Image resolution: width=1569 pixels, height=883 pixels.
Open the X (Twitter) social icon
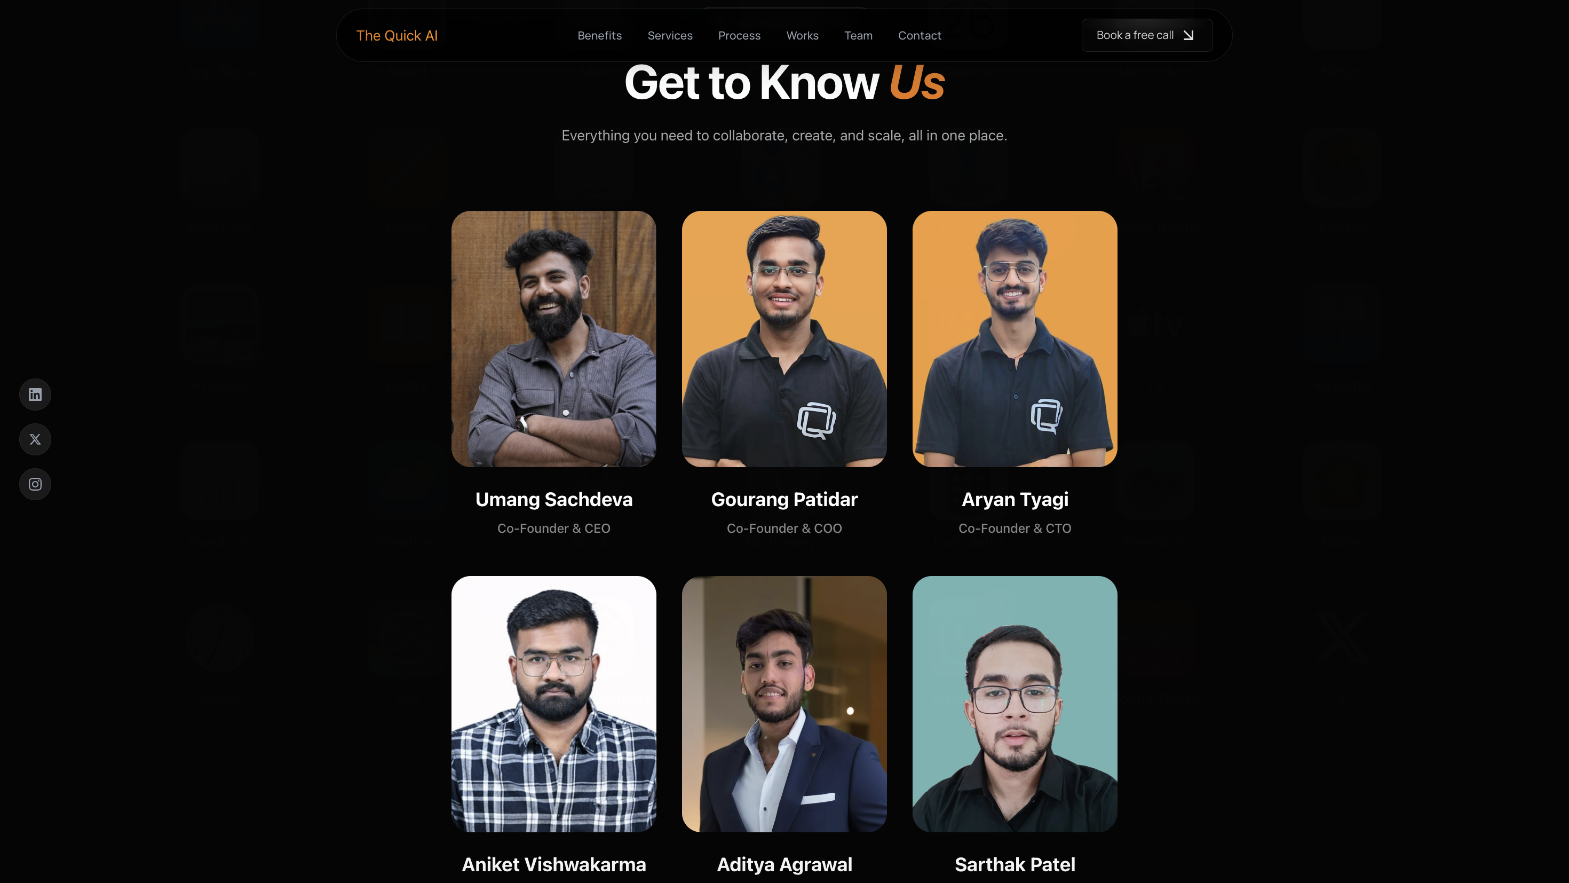tap(35, 439)
